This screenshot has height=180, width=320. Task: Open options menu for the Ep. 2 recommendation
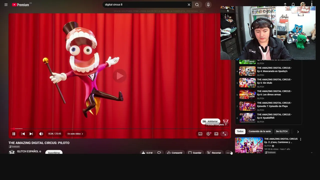click(300, 139)
